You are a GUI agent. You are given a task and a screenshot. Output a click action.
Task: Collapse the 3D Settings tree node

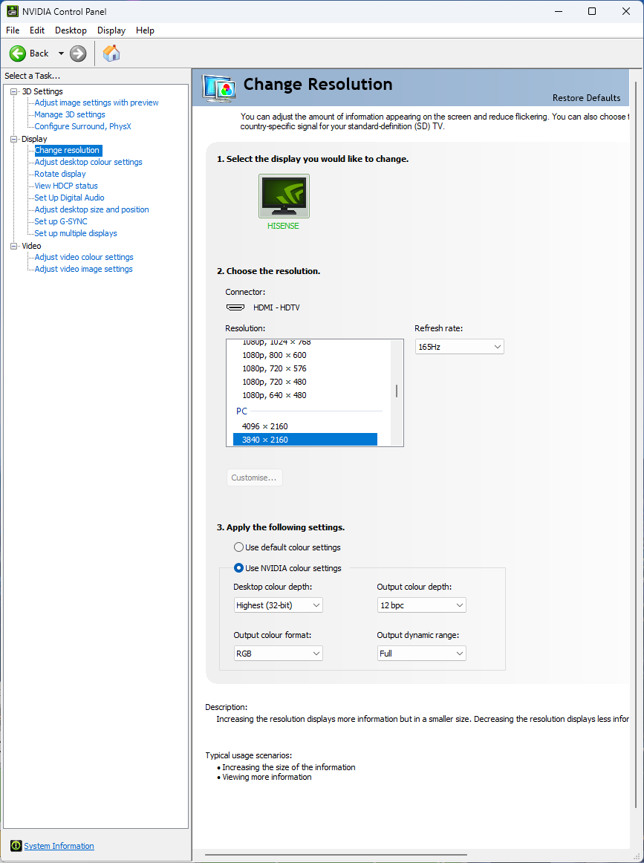coord(14,91)
